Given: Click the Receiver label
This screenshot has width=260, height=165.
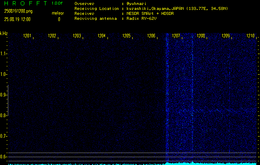Looking at the screenshot, I should (x=84, y=14).
